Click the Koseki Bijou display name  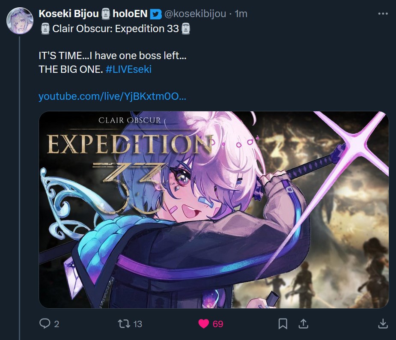[x=68, y=14]
